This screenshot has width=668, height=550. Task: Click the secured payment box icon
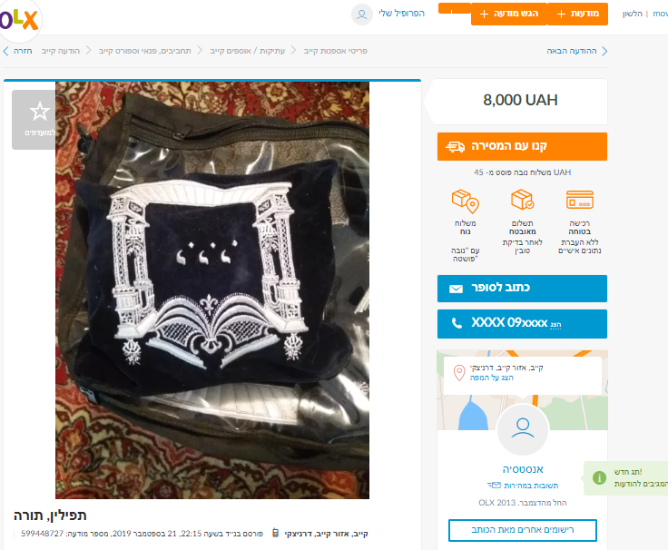pyautogui.click(x=522, y=200)
